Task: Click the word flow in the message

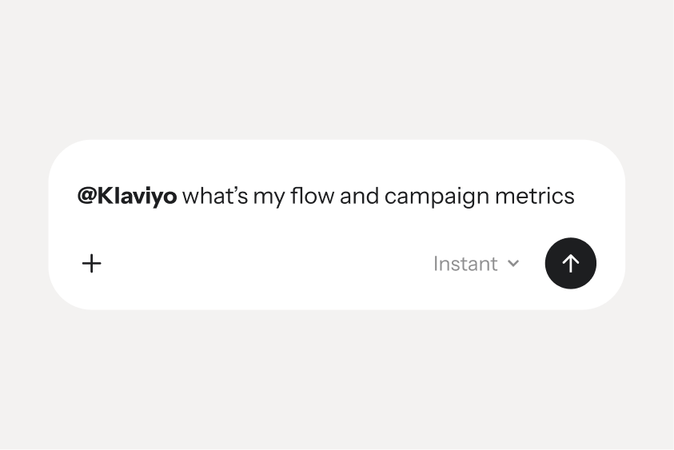Action: click(313, 196)
